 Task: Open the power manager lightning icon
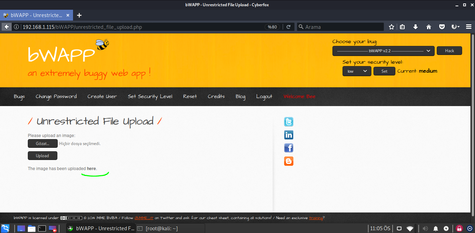pyautogui.click(x=446, y=228)
